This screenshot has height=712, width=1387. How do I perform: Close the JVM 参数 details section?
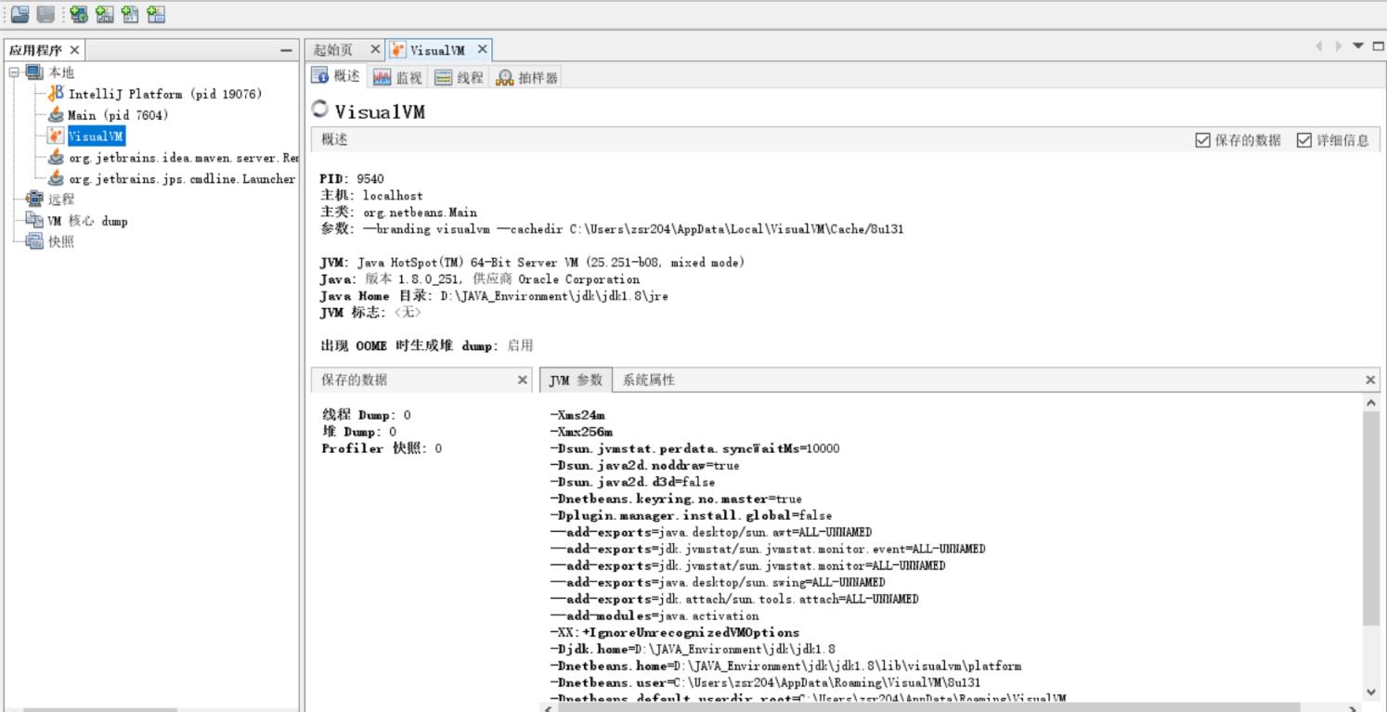[x=1370, y=381]
